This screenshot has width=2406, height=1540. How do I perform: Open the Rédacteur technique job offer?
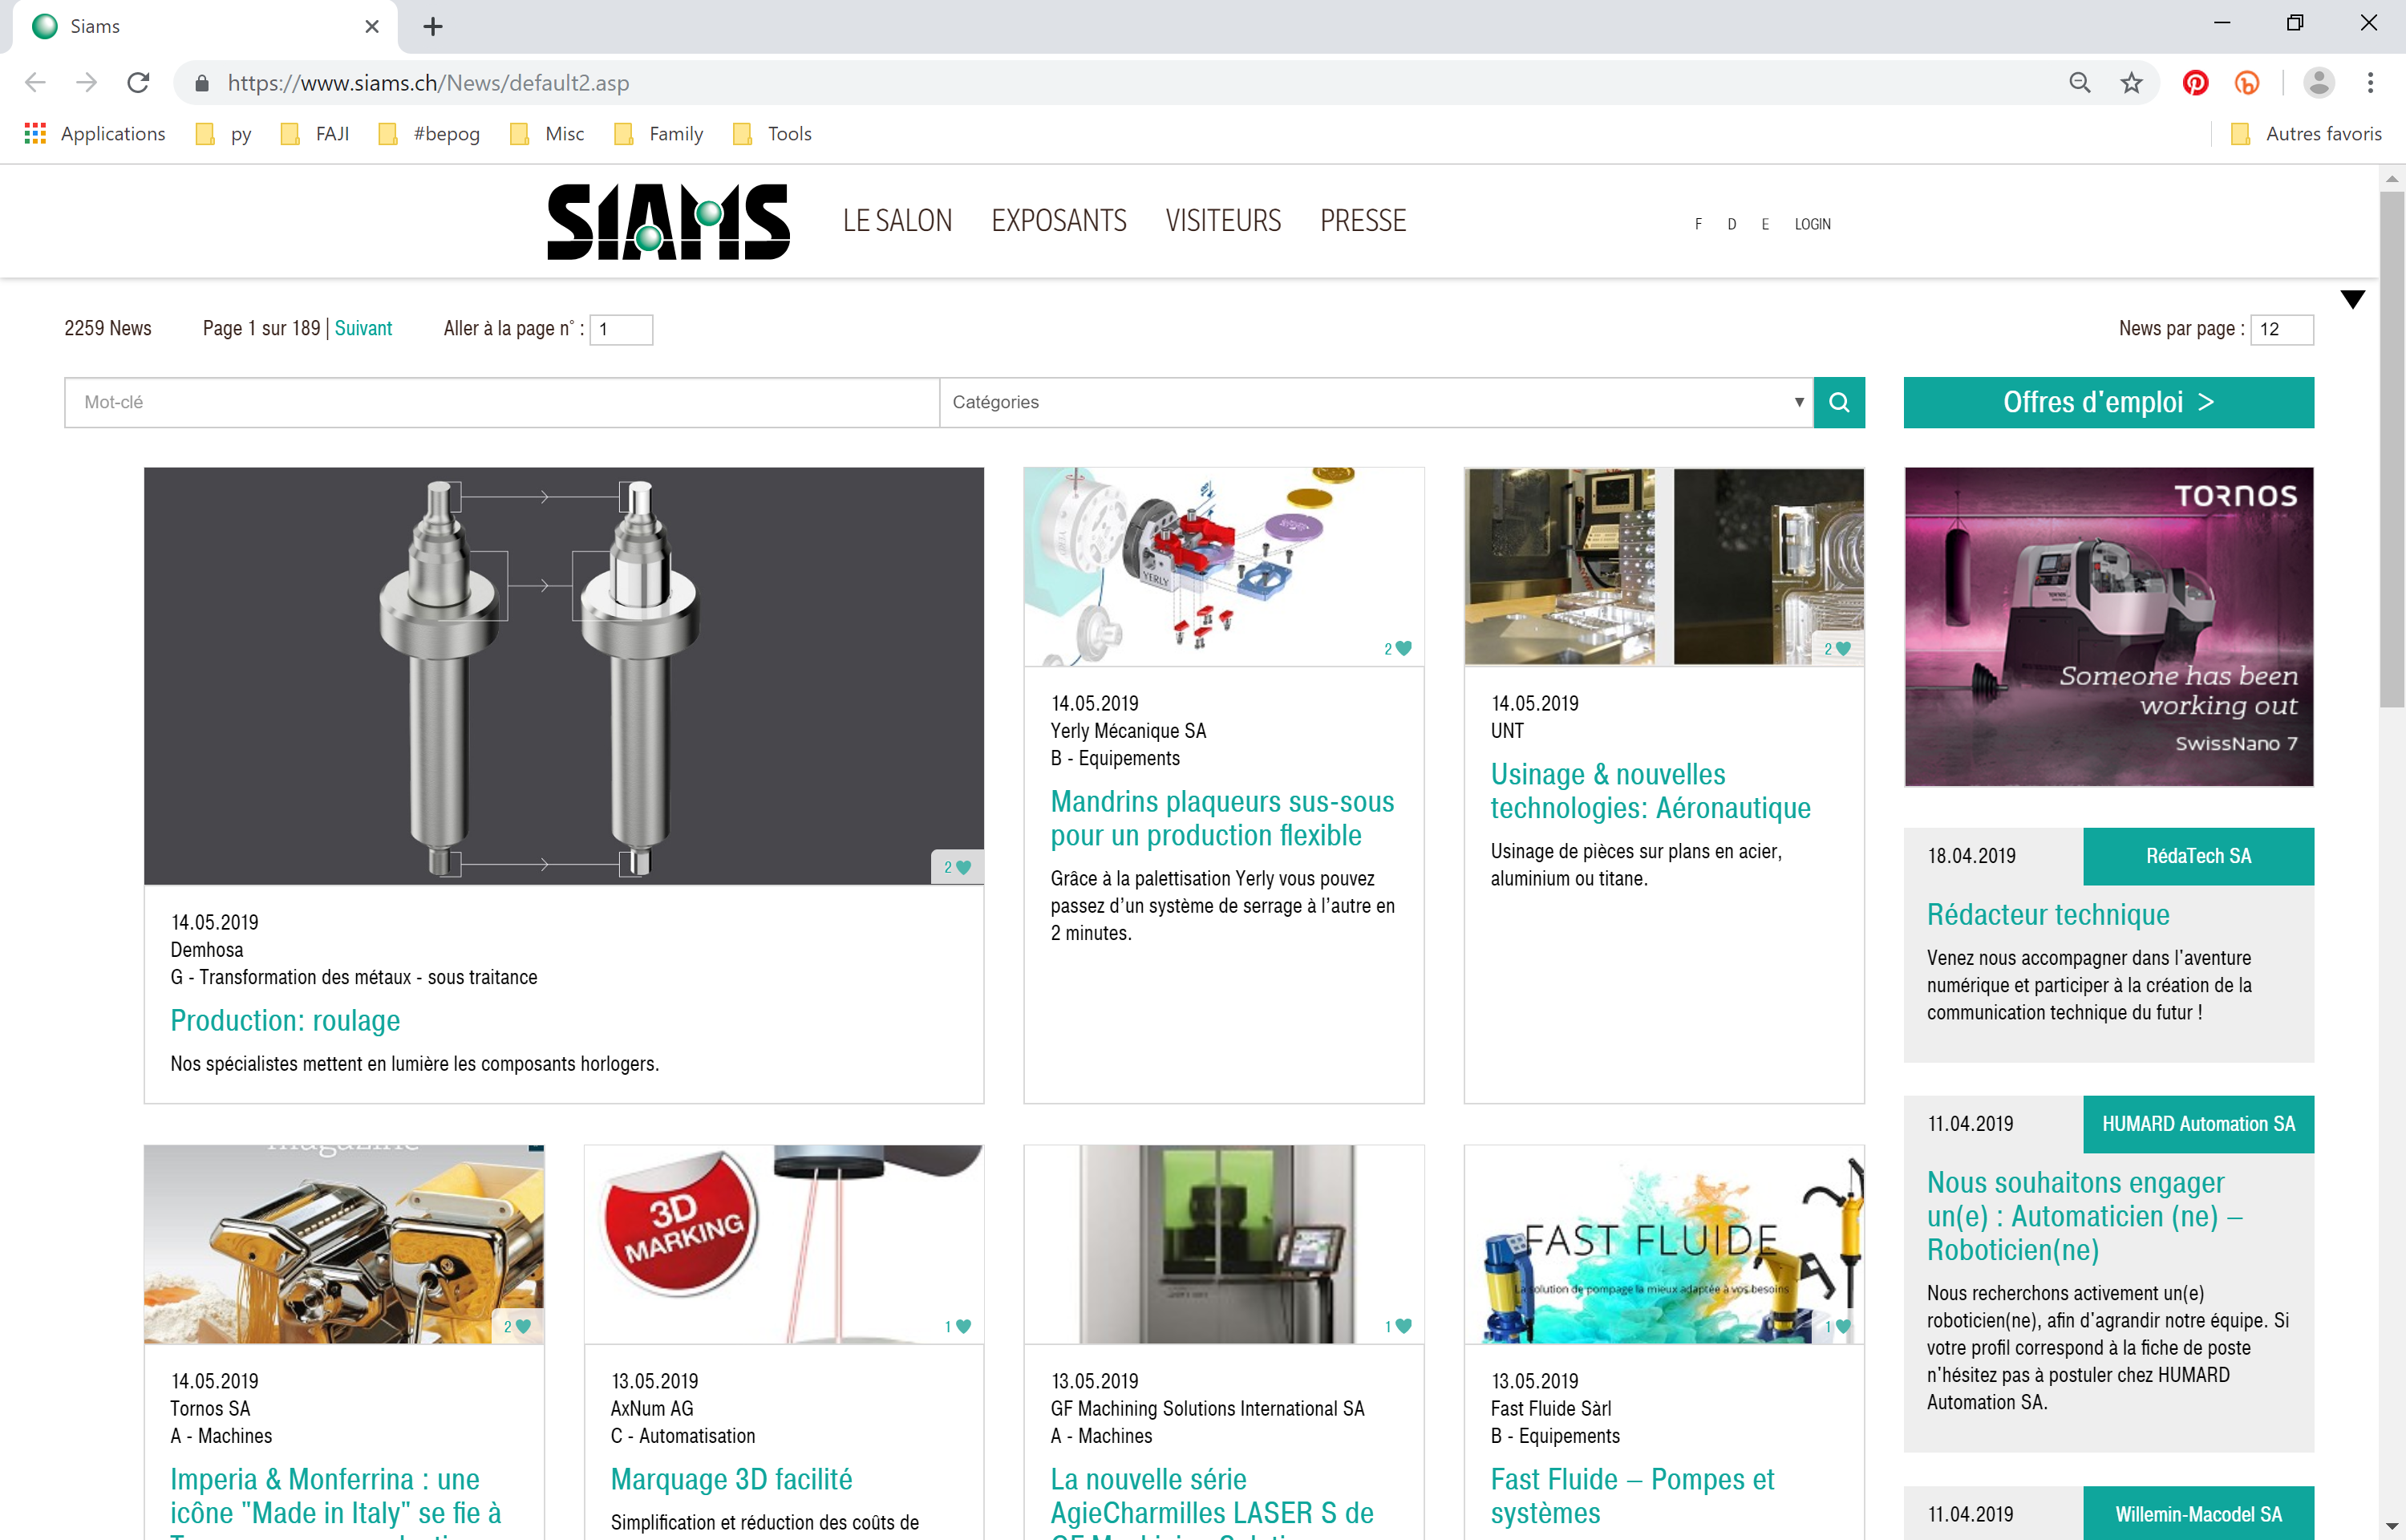pos(2048,915)
